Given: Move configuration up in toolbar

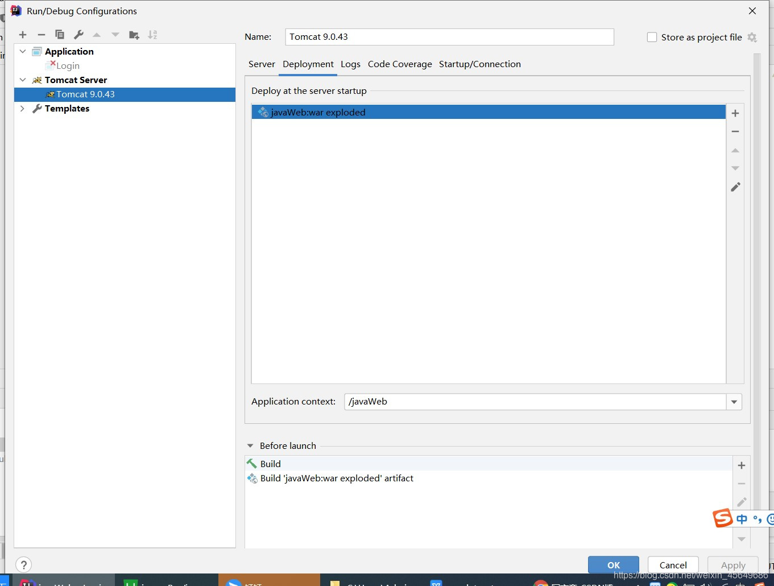Looking at the screenshot, I should pyautogui.click(x=97, y=35).
